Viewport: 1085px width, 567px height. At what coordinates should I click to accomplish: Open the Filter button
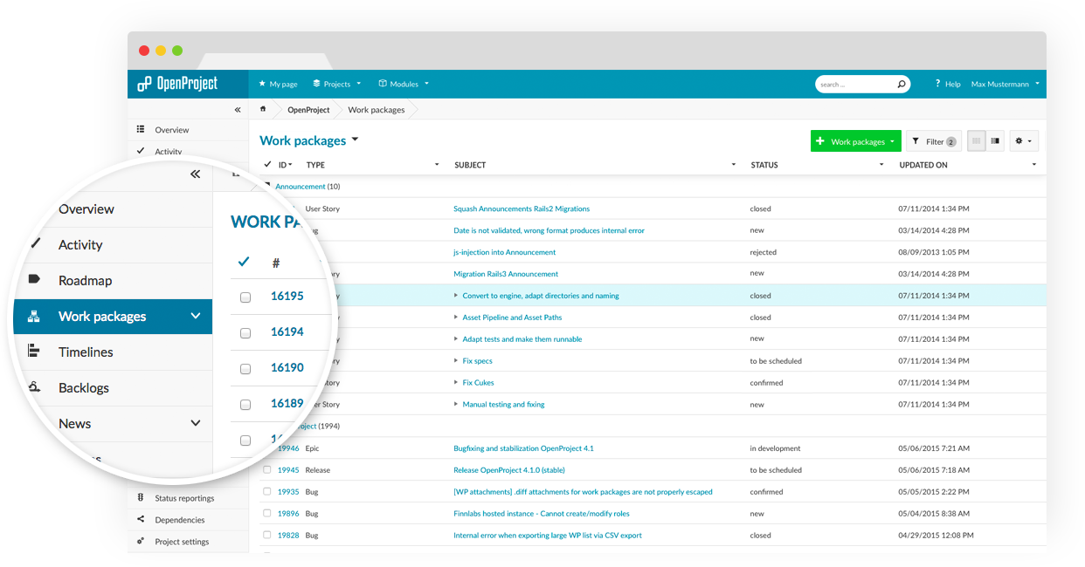[934, 141]
